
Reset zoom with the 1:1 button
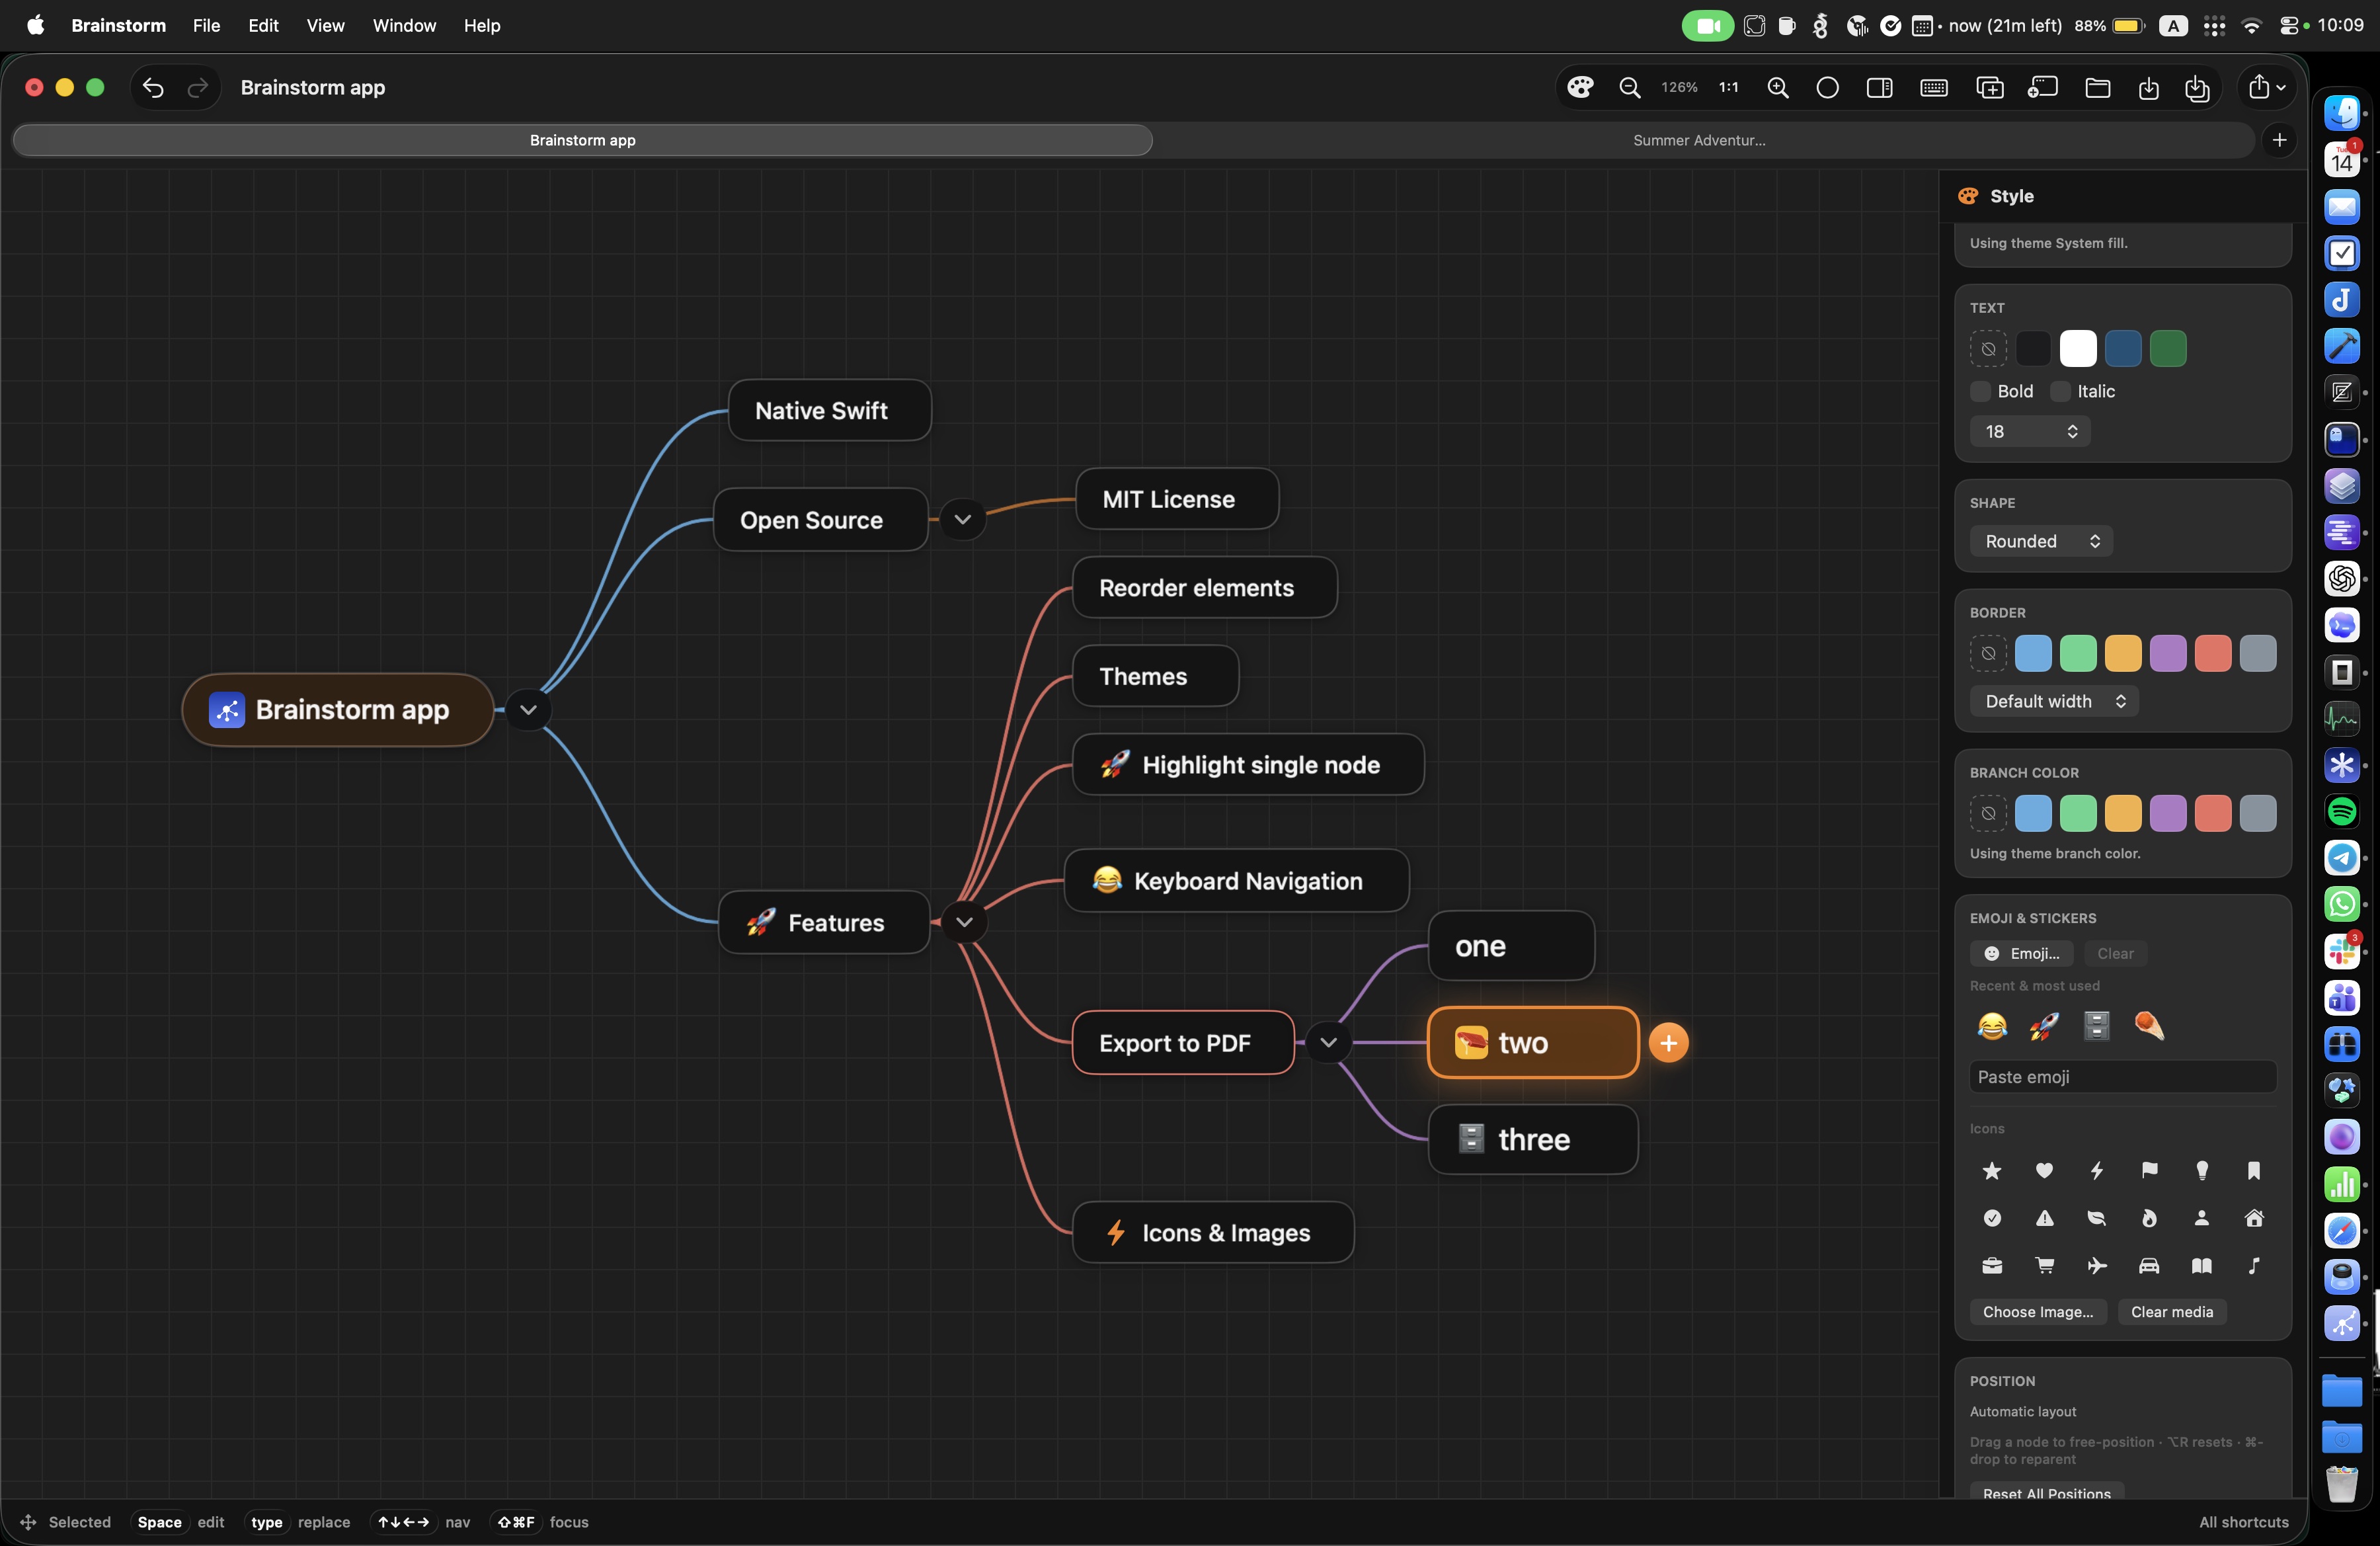click(x=1728, y=88)
